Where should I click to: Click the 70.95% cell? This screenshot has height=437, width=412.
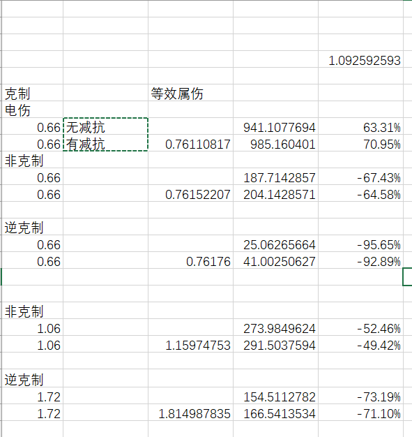[361, 143]
